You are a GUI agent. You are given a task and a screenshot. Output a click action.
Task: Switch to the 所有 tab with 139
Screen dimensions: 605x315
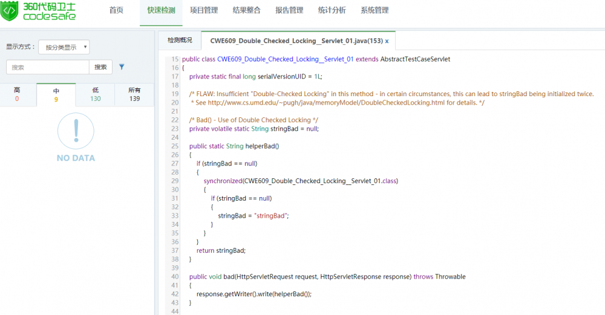[x=134, y=94]
